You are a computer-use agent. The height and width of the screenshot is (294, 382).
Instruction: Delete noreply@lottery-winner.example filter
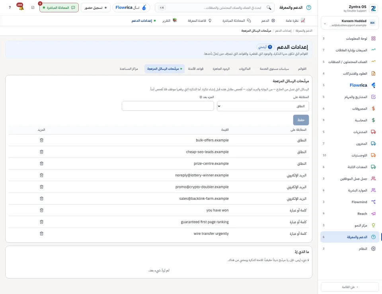tap(41, 175)
